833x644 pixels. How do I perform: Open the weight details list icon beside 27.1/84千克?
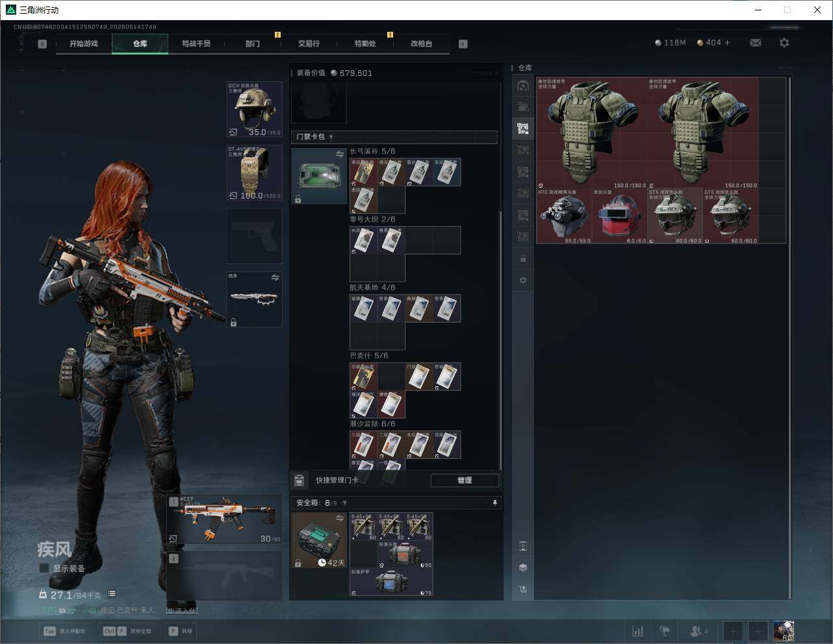(112, 594)
